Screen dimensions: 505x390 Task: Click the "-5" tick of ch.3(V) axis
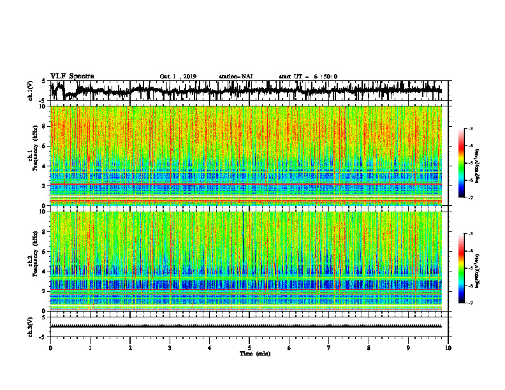tap(43, 337)
